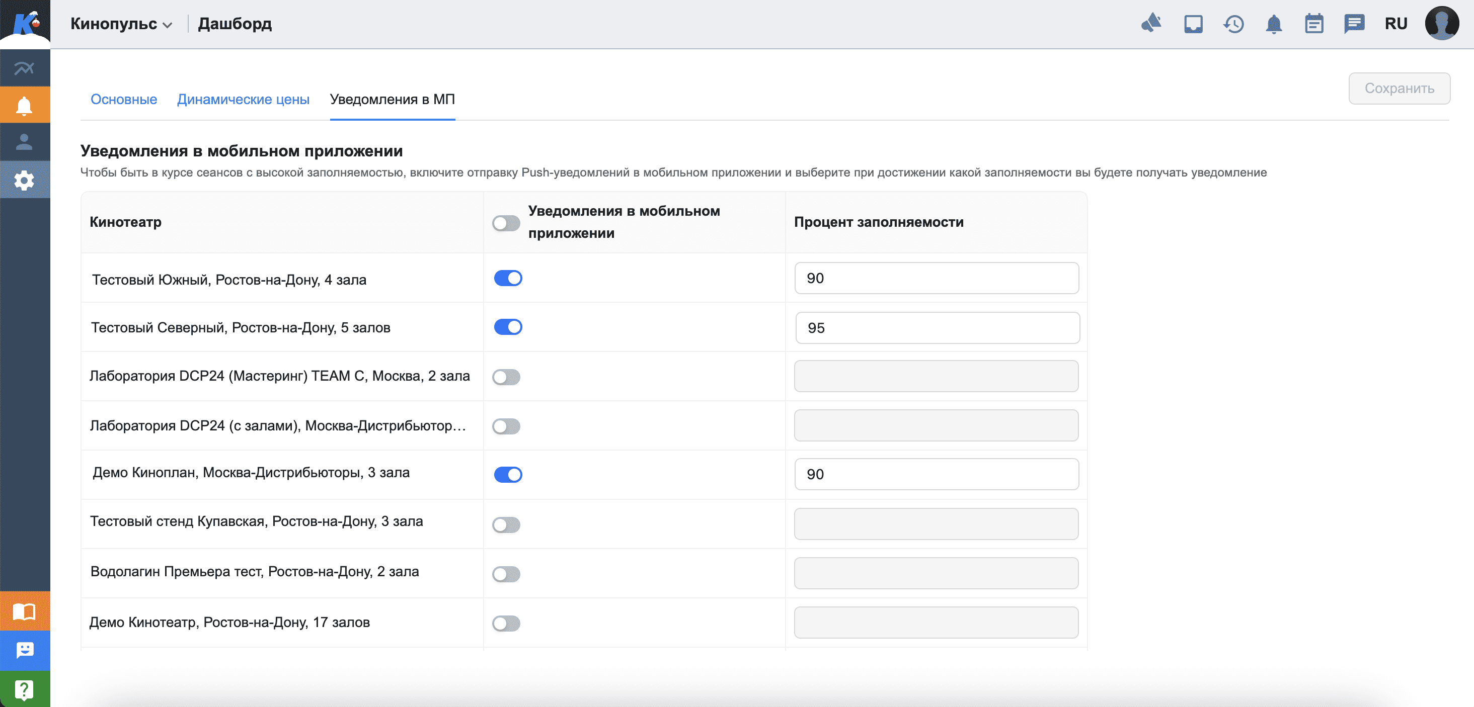Click the bell icon in top bar

[x=1274, y=24]
